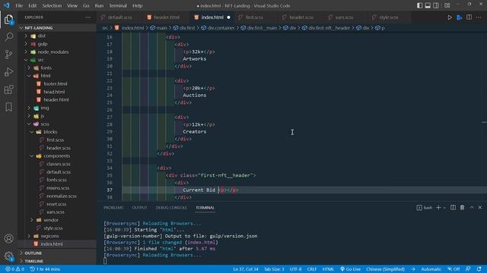487x273 pixels.
Task: Expand the dist folder
Action: 41,36
